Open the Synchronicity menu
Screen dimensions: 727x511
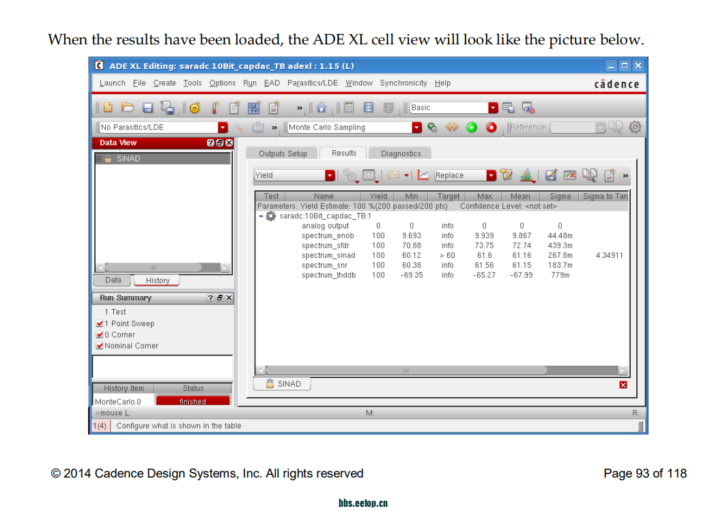pyautogui.click(x=403, y=83)
